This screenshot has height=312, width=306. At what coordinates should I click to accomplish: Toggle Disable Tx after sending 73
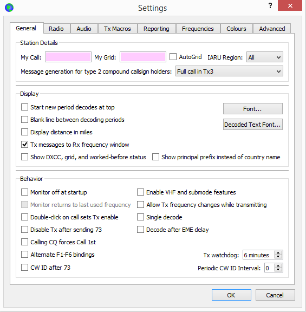point(24,230)
